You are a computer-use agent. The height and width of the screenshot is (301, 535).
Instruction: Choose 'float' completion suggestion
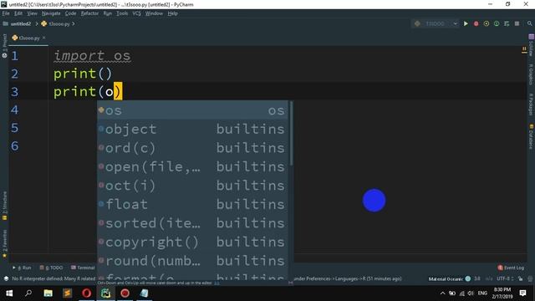pyautogui.click(x=192, y=204)
